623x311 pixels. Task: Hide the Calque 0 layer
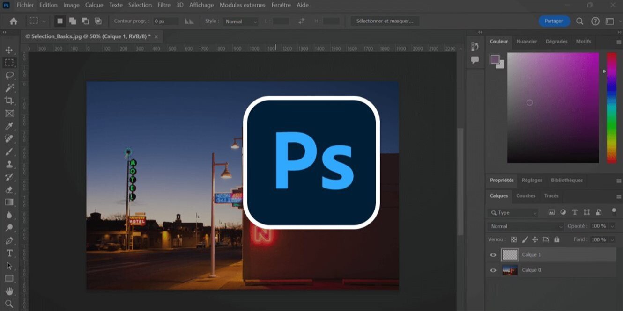(493, 270)
